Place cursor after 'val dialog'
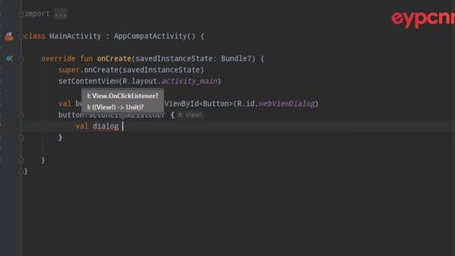 tap(122, 127)
